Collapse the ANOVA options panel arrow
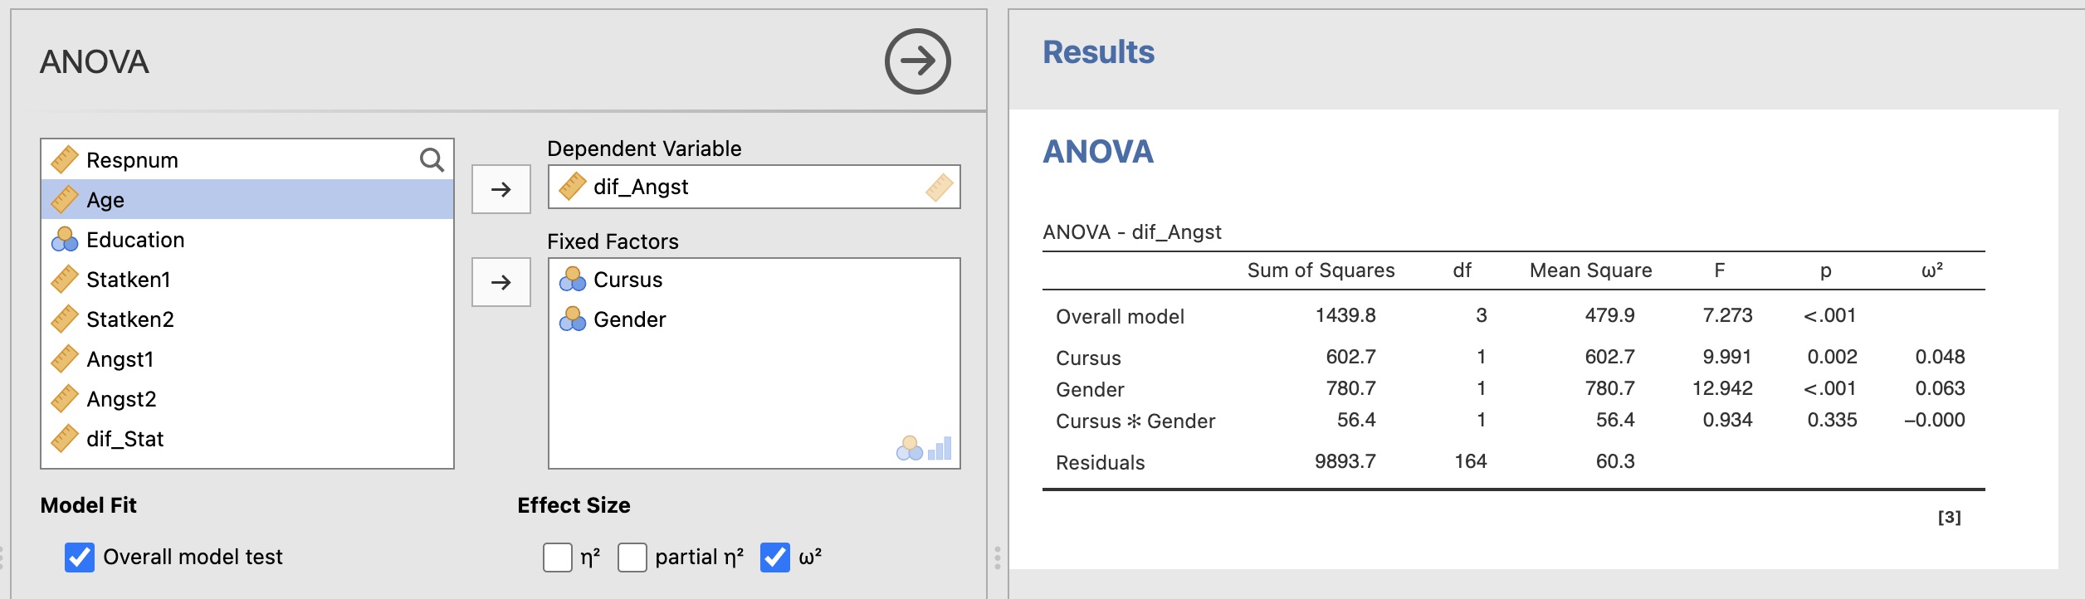The height and width of the screenshot is (599, 2085). tap(917, 61)
